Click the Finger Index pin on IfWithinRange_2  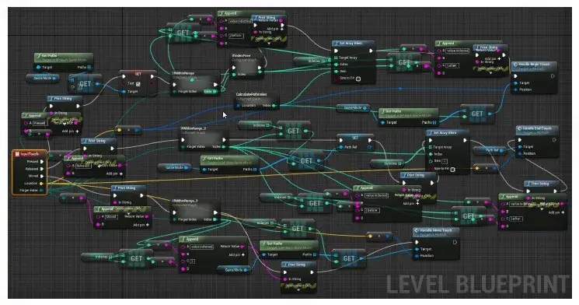183,147
